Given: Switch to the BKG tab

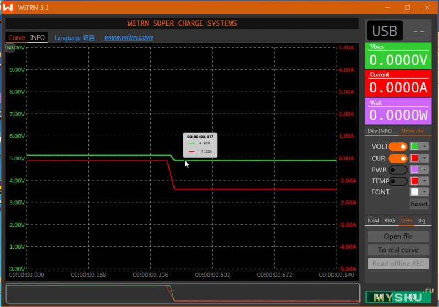Looking at the screenshot, I should tap(390, 221).
